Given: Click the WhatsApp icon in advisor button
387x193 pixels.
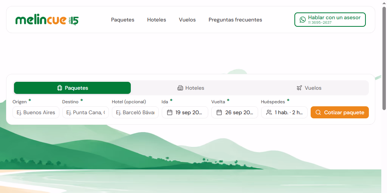Looking at the screenshot, I should tap(303, 20).
